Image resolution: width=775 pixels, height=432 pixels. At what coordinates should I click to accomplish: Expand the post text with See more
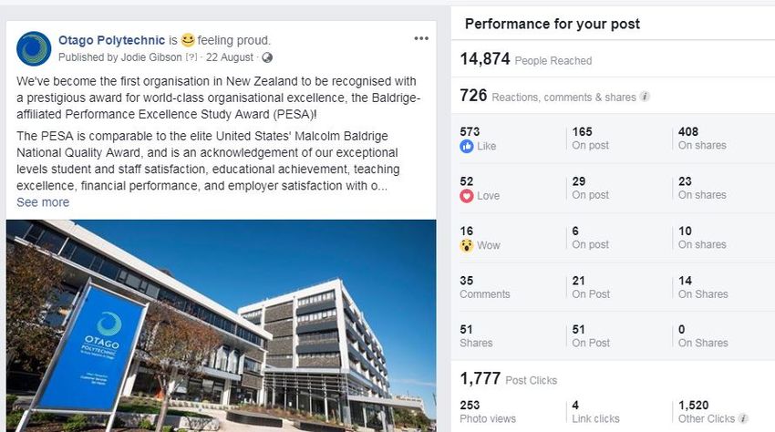click(43, 202)
